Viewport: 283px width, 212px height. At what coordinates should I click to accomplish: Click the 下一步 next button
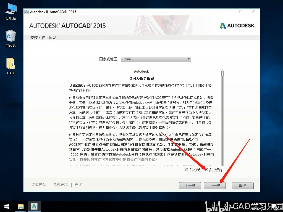pos(215,185)
